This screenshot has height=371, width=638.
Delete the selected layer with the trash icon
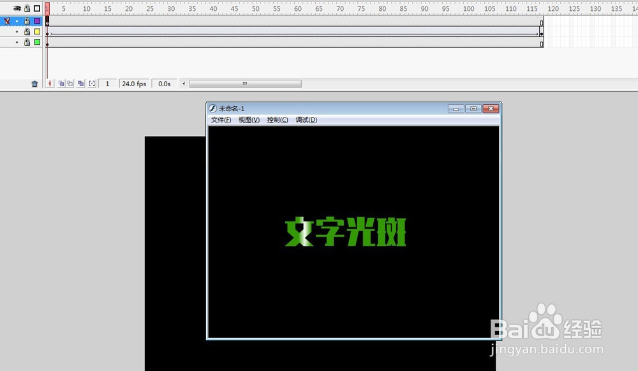tap(35, 84)
